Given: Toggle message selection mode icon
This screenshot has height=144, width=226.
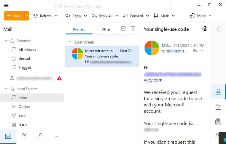Looking at the screenshot, I should pyautogui.click(x=124, y=29).
